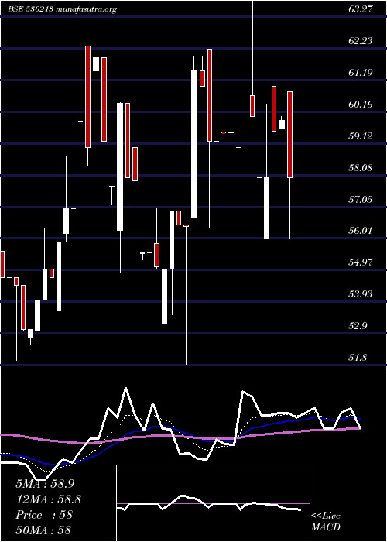Select the 51.8 price axis label
The width and height of the screenshot is (387, 542).
click(358, 358)
